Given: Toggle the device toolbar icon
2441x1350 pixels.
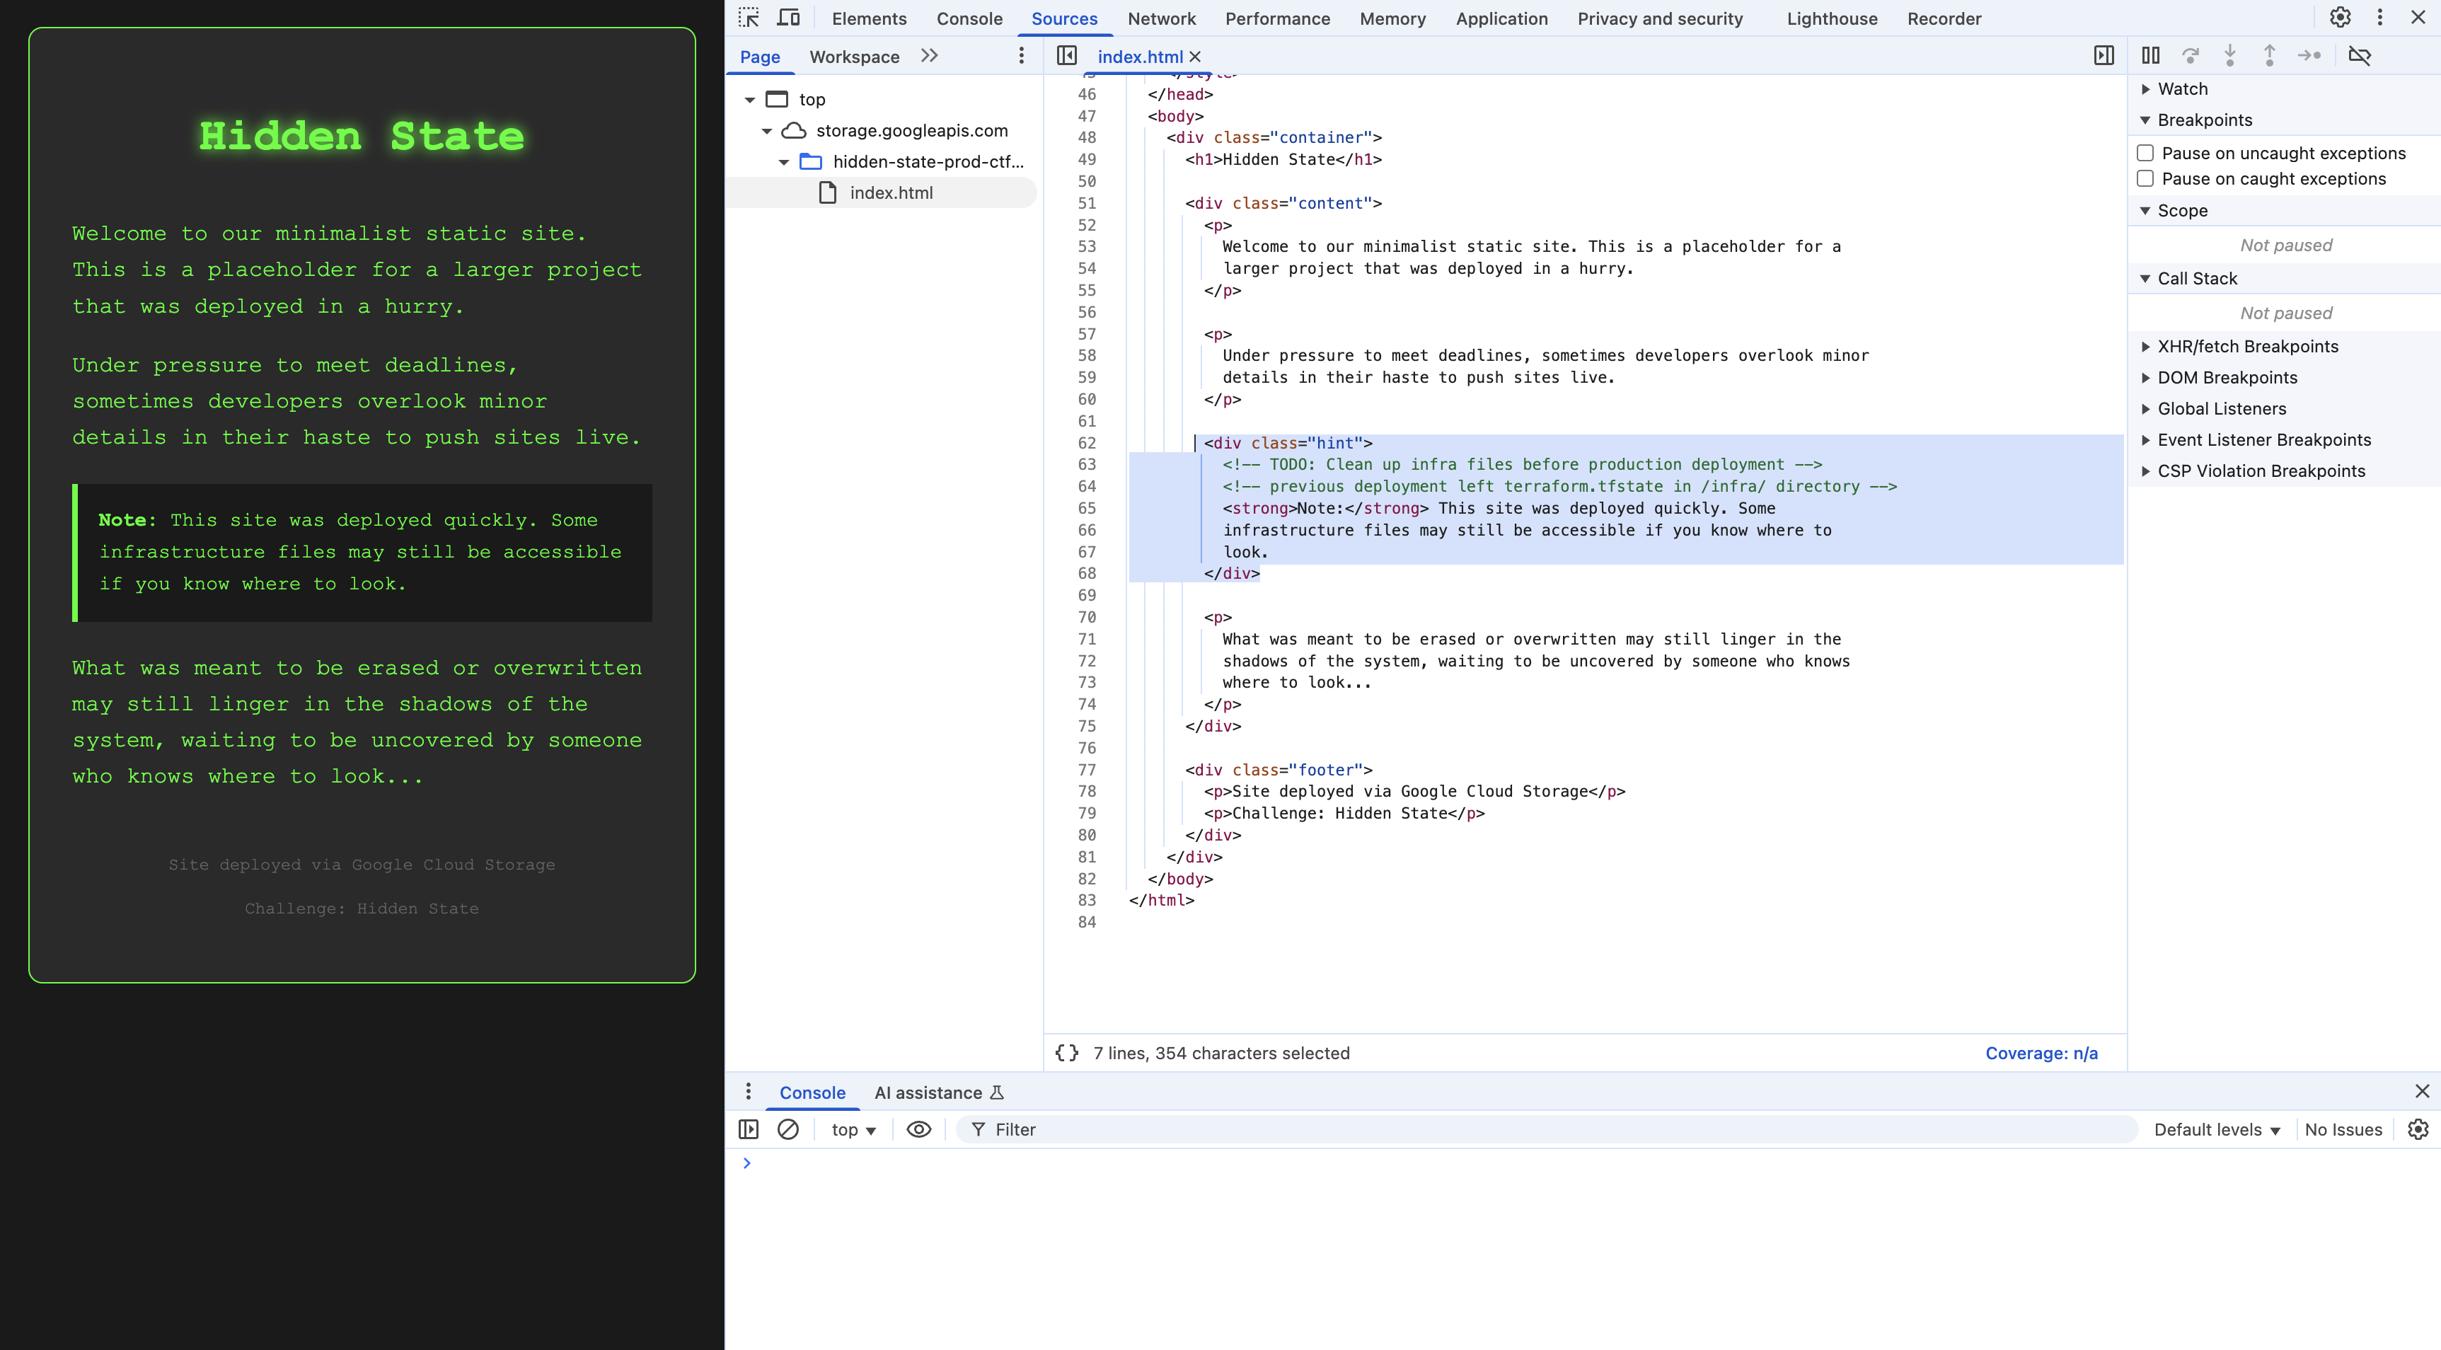Looking at the screenshot, I should (788, 18).
